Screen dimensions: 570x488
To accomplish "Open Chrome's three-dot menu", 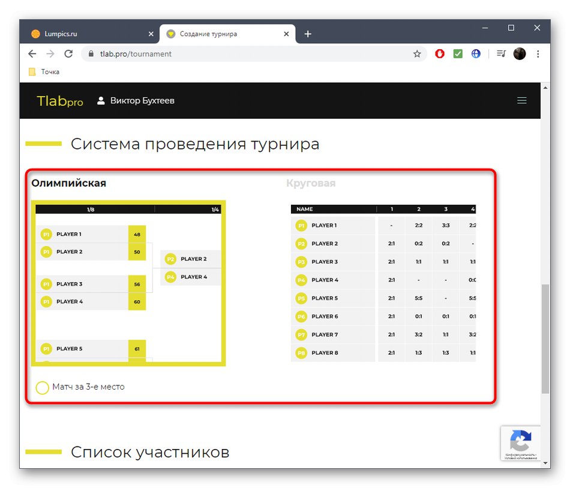I will pyautogui.click(x=538, y=53).
